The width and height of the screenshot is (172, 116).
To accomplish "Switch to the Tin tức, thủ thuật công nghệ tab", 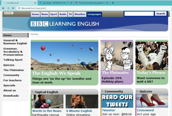I will (x=92, y=3).
